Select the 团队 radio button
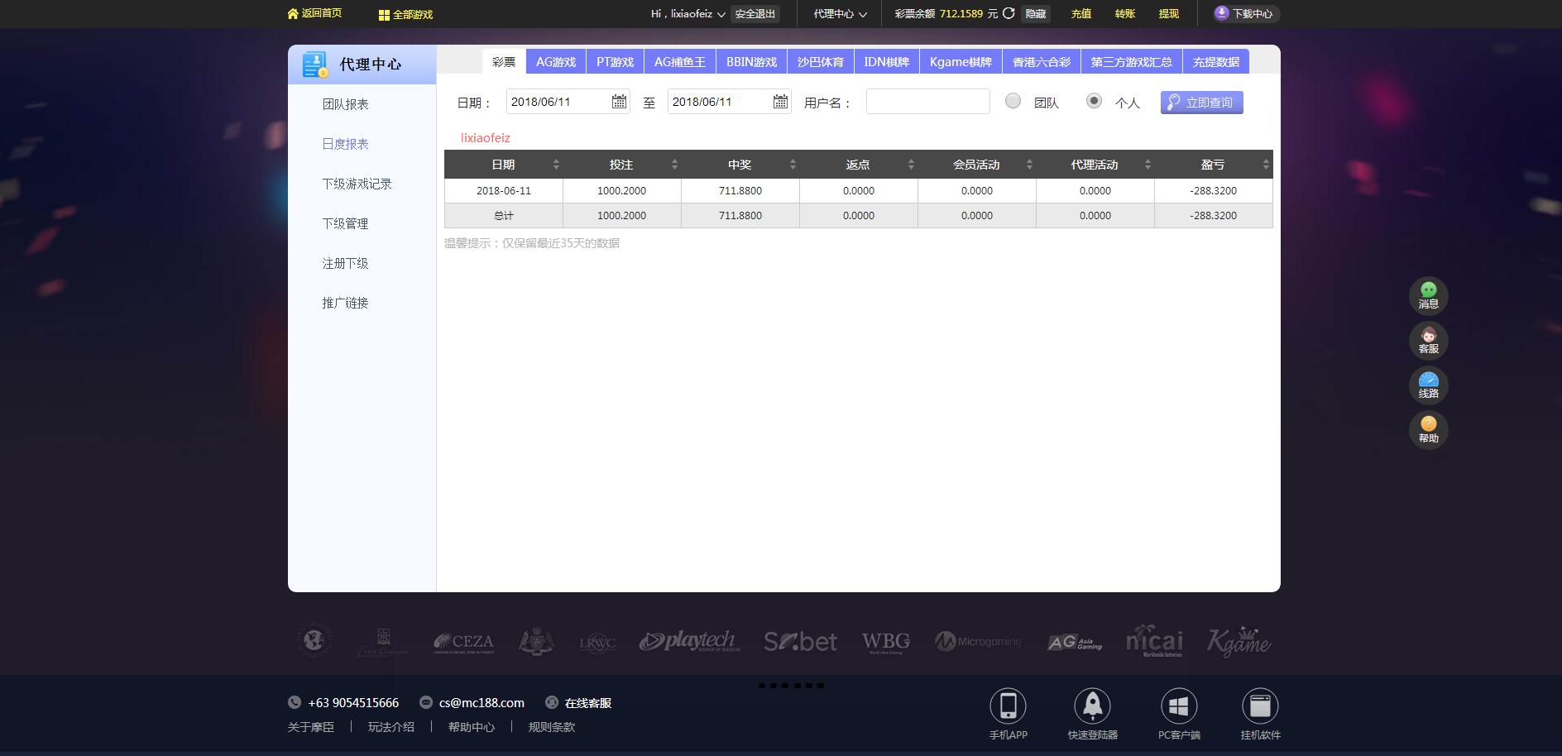This screenshot has height=756, width=1562. 1013,101
